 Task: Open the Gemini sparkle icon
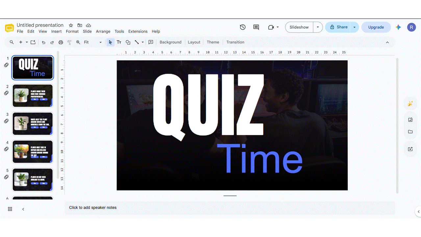(x=398, y=27)
